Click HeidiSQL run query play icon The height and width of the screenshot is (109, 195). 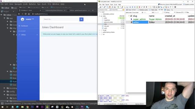[147, 7]
